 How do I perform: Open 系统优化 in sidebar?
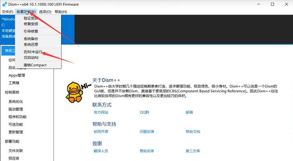[16, 101]
